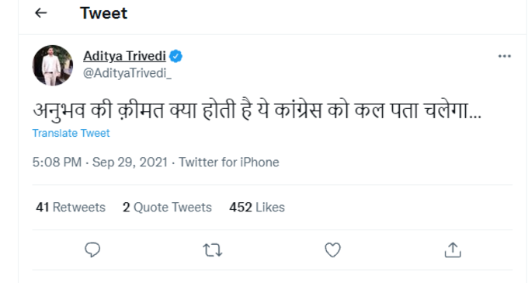Image resolution: width=528 pixels, height=283 pixels.
Task: Like the tweet with heart icon
Action: pos(332,250)
